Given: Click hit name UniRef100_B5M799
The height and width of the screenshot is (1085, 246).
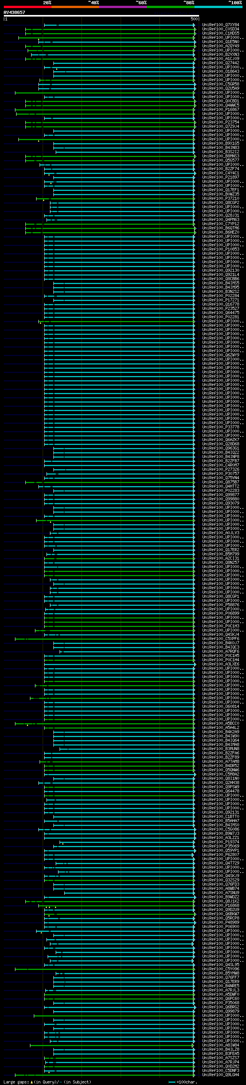Looking at the screenshot, I should [221, 554].
